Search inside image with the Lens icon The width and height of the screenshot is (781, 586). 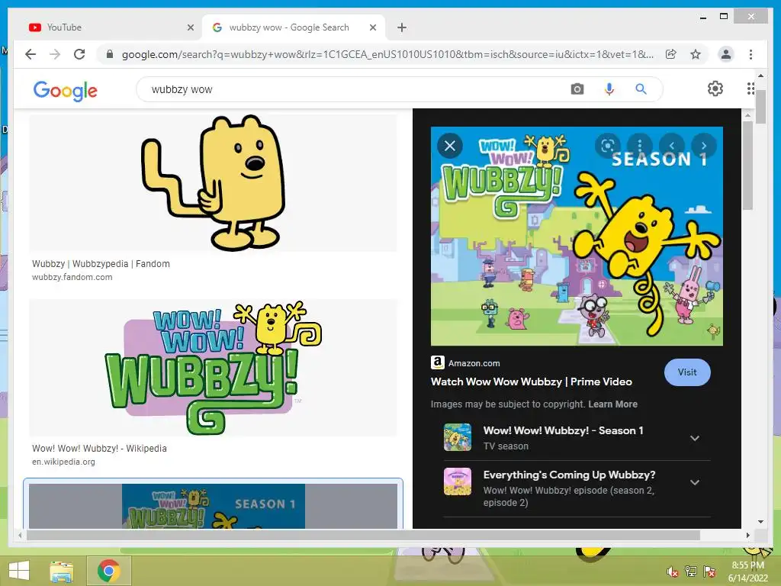[x=607, y=146]
